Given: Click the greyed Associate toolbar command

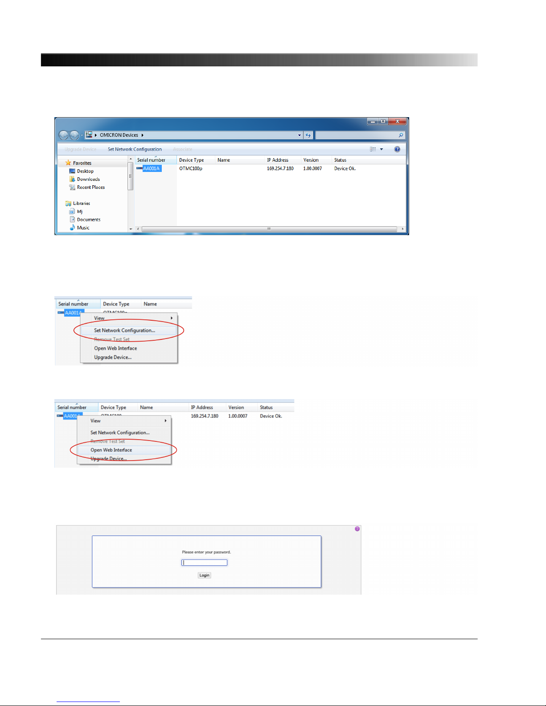Looking at the screenshot, I should 183,149.
